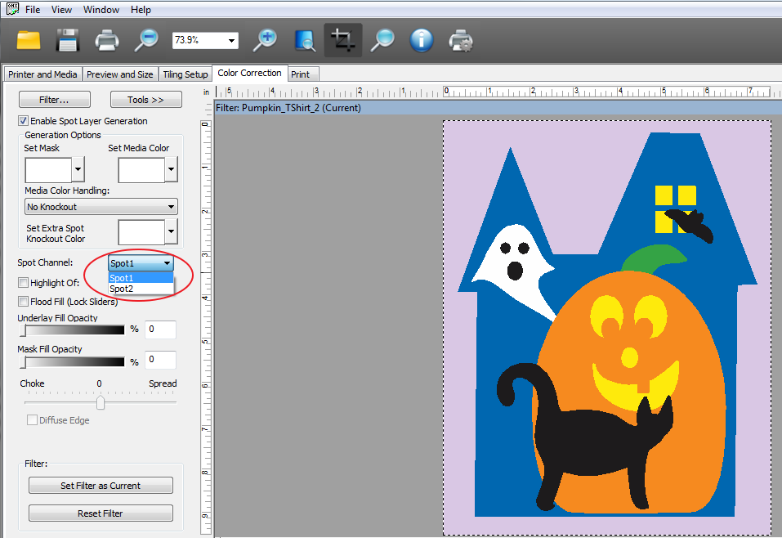Click the zoom out magnifier icon
782x538 pixels.
coord(147,39)
